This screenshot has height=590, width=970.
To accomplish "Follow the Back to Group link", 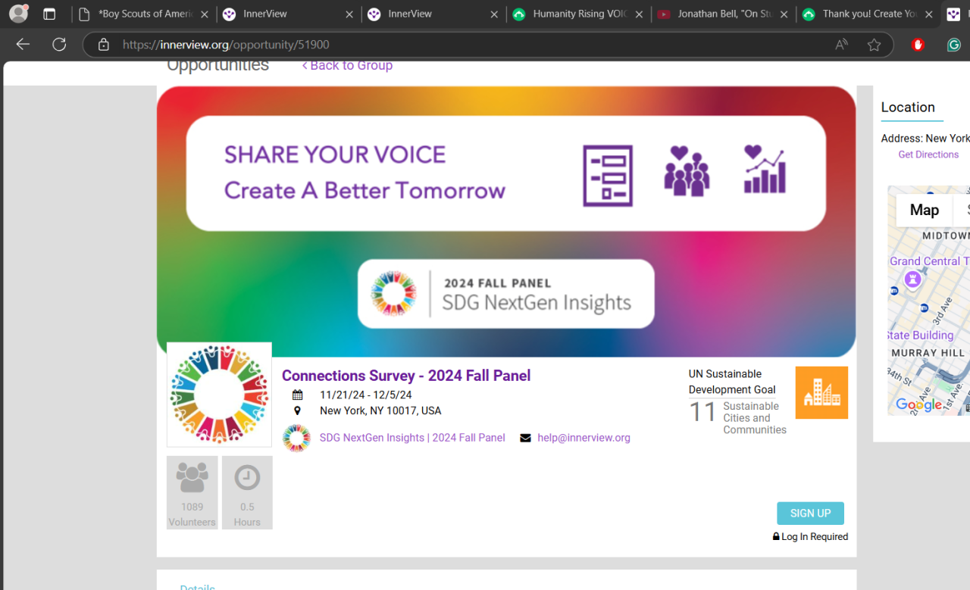I will pyautogui.click(x=347, y=65).
